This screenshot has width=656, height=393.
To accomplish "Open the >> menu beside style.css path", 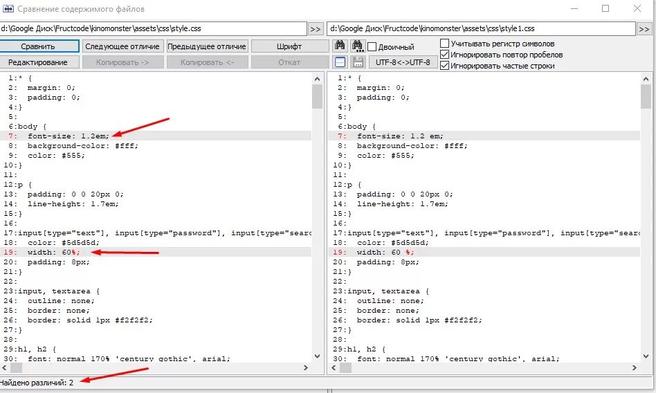I will [x=316, y=29].
